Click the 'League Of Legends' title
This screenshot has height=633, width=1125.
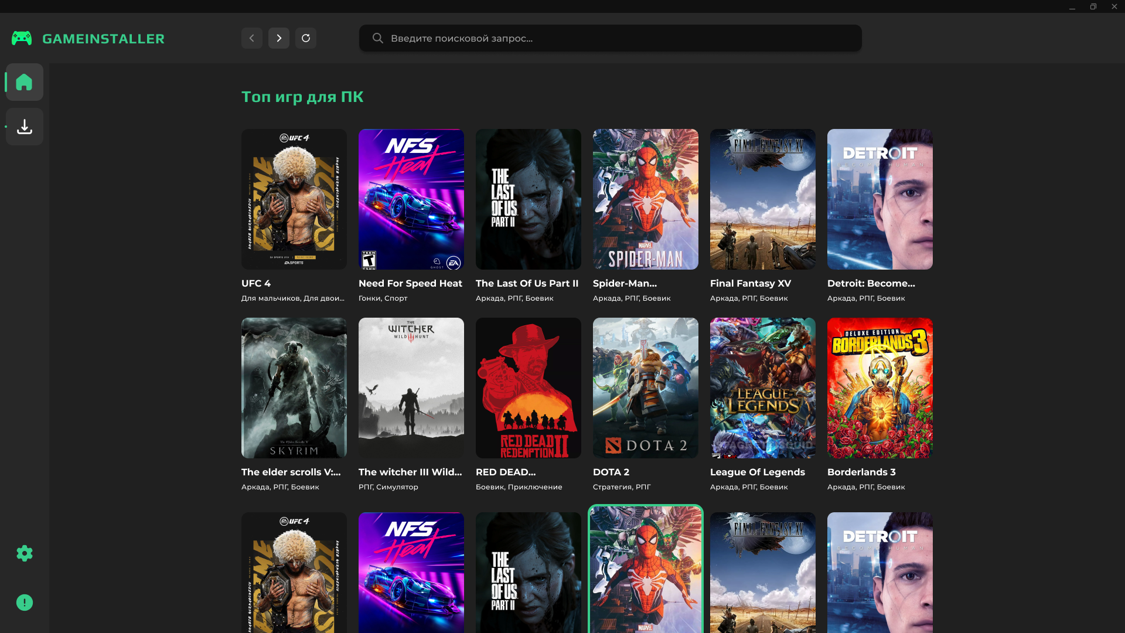point(758,472)
